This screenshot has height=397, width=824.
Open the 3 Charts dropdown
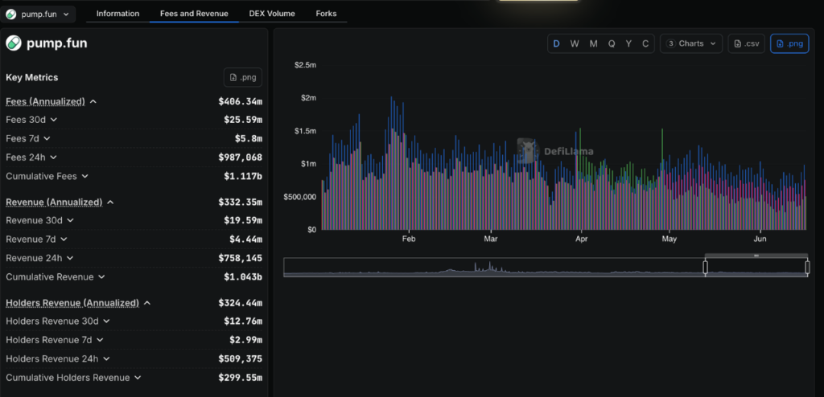(x=691, y=43)
